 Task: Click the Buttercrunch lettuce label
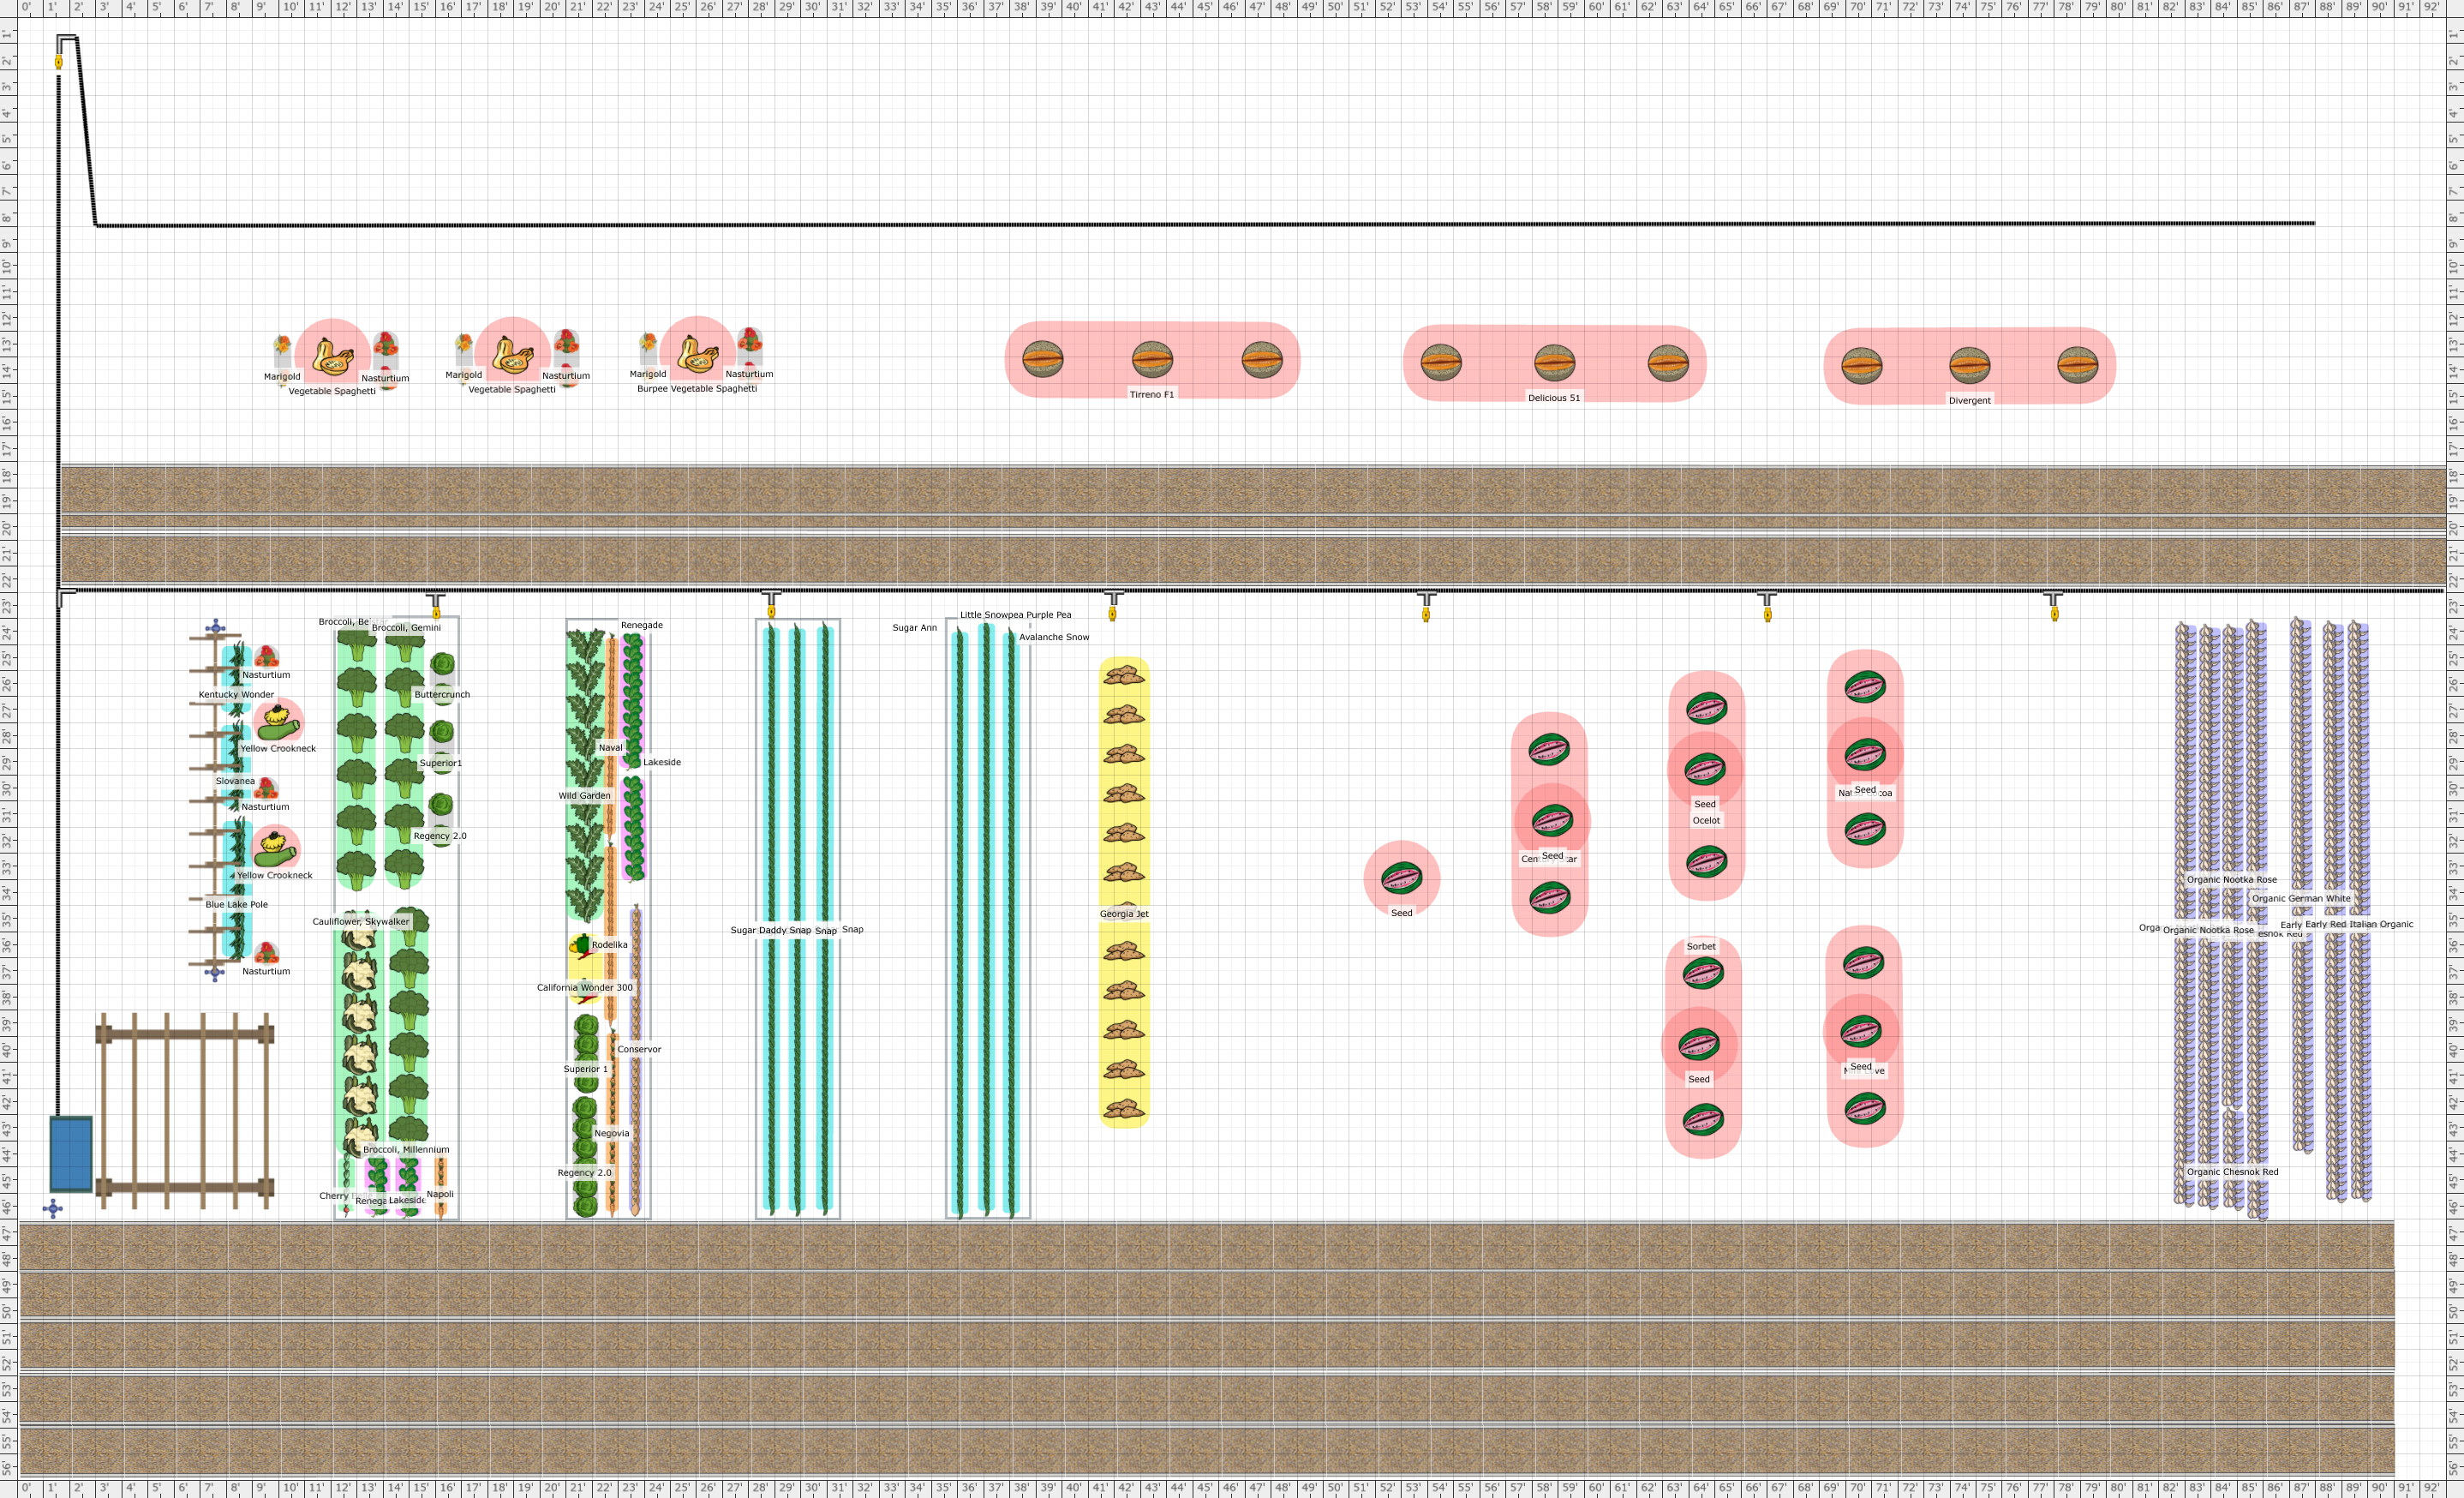[x=442, y=694]
